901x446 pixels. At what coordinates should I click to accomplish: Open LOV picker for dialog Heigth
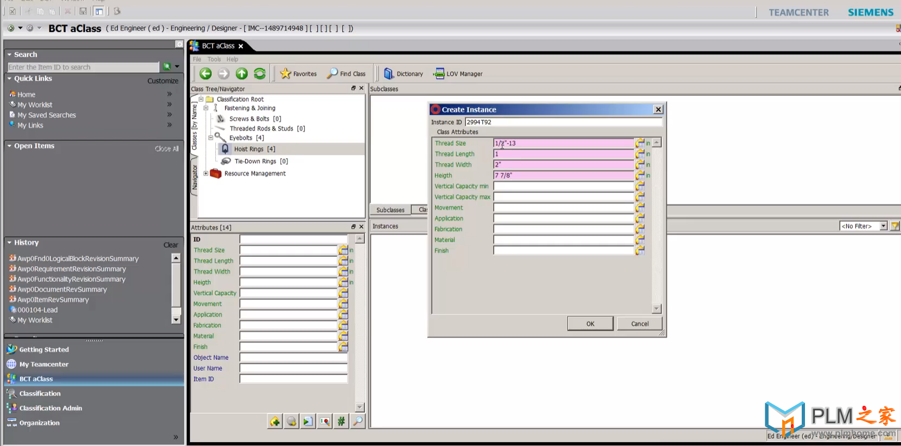640,175
